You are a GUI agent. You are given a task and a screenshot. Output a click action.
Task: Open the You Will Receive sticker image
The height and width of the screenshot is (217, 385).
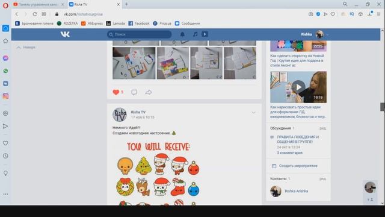pyautogui.click(x=158, y=172)
